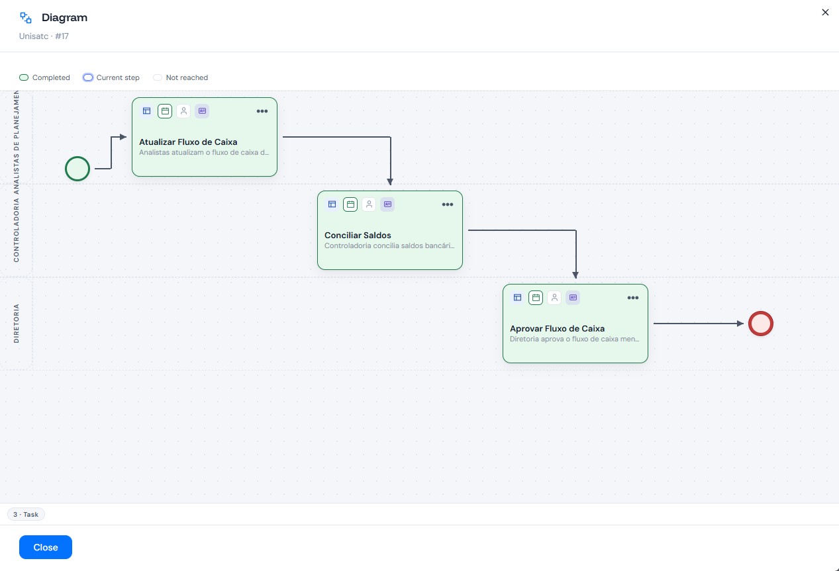This screenshot has height=571, width=839.
Task: Click the green start event circle
Action: pos(77,169)
